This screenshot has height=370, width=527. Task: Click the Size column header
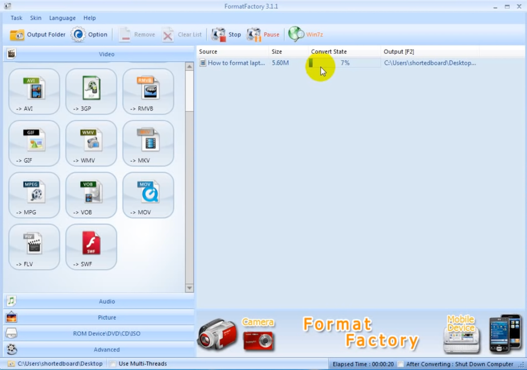tap(289, 51)
